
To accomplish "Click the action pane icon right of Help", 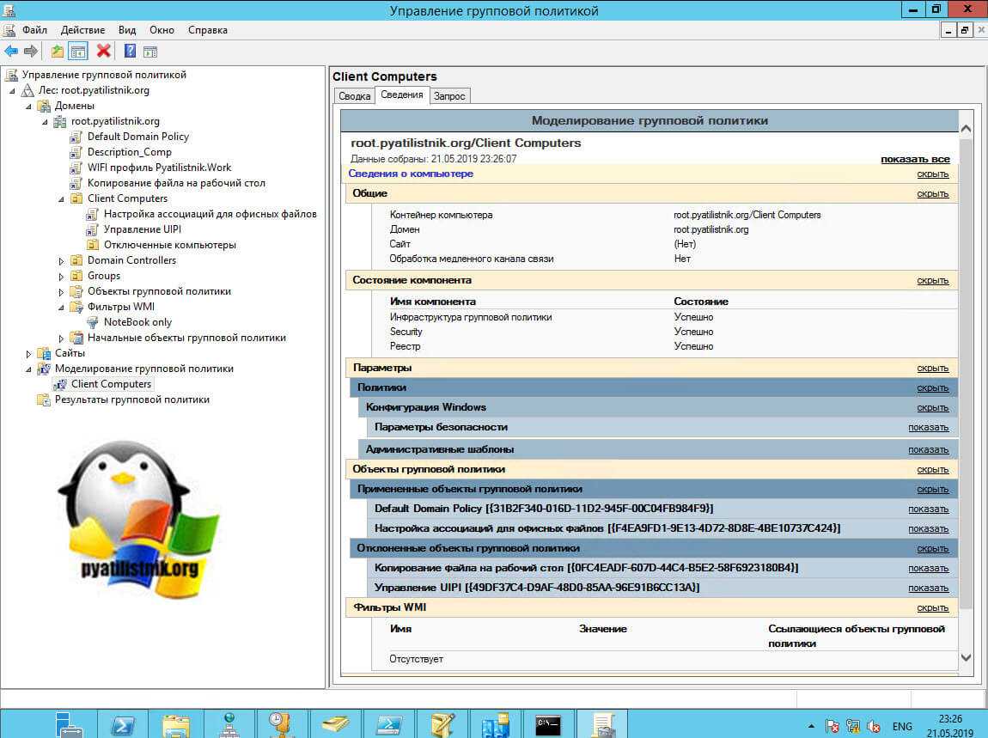I will [x=152, y=51].
